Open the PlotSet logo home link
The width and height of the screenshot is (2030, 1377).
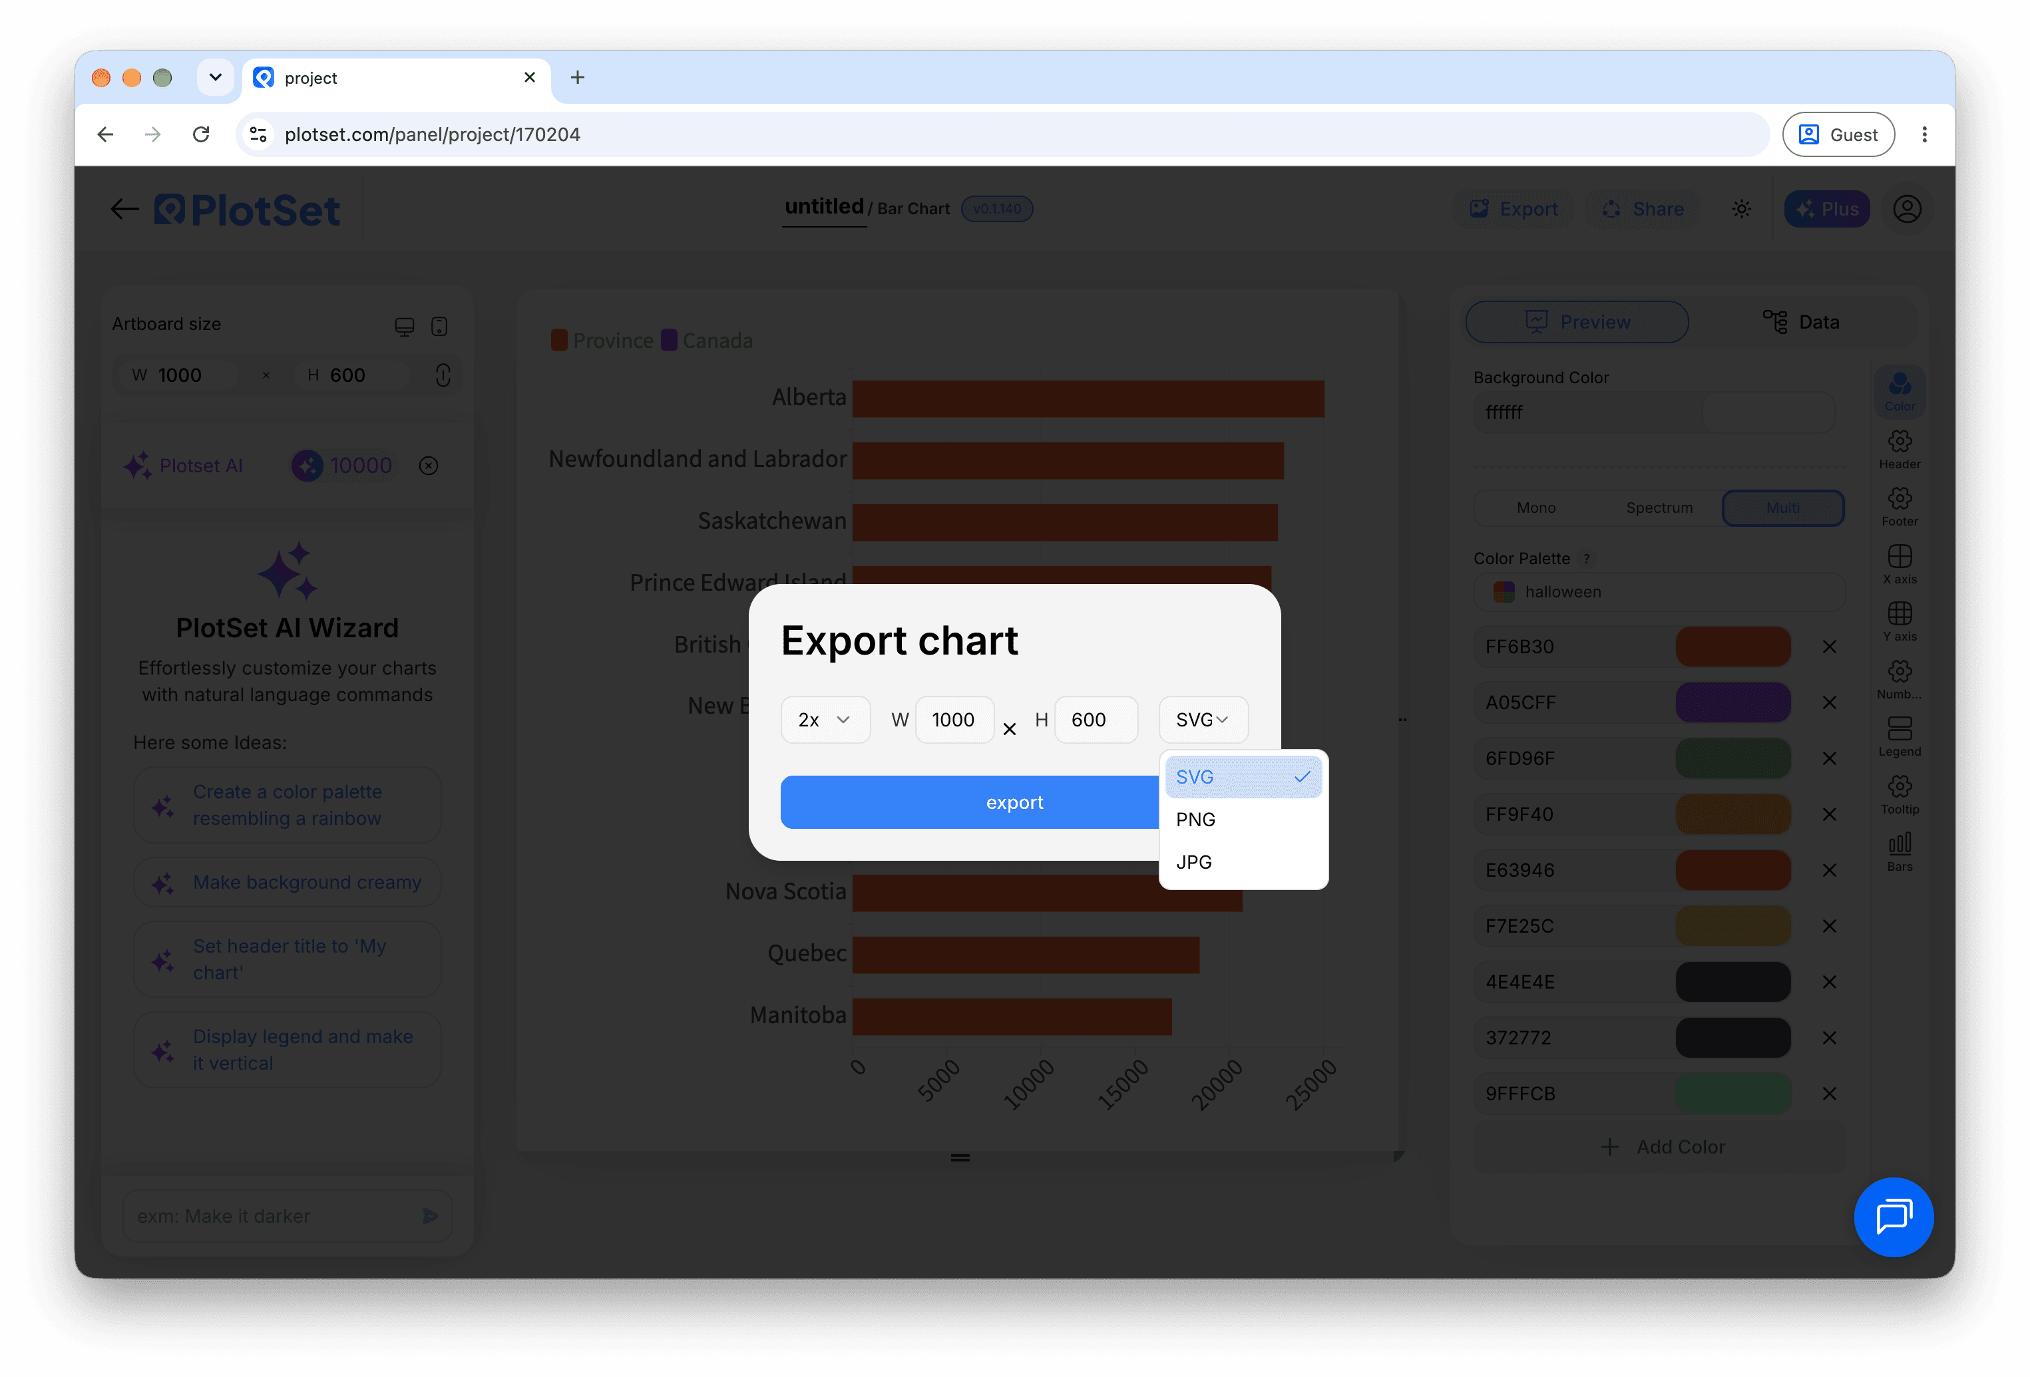[247, 210]
